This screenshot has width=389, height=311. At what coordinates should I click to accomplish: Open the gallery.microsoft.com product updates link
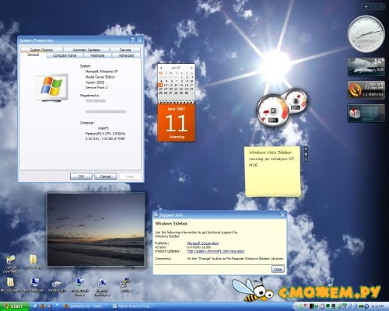(x=216, y=251)
